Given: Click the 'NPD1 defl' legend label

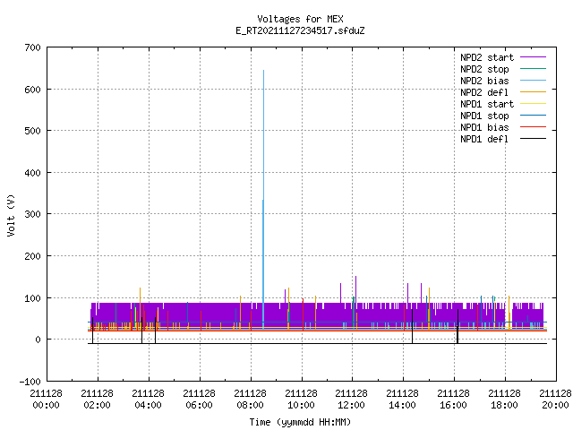Looking at the screenshot, I should click(484, 139).
